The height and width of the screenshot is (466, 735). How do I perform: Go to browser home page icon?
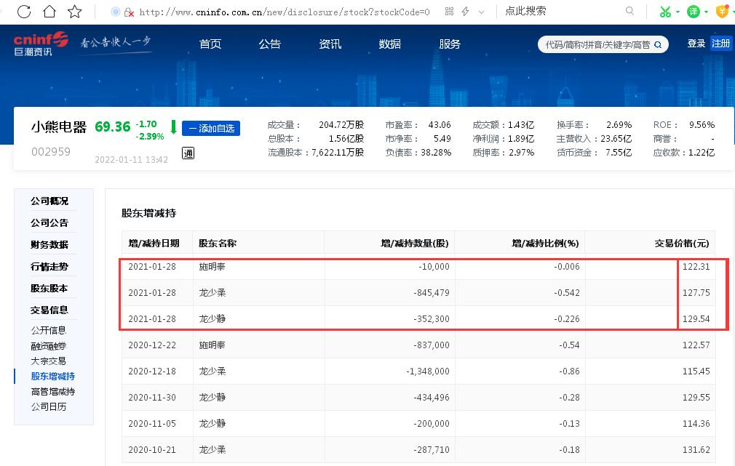click(x=49, y=12)
